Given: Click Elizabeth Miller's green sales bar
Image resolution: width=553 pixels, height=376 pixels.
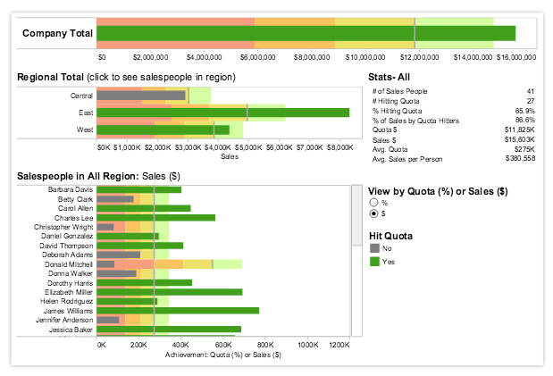Looking at the screenshot, I should (169, 291).
